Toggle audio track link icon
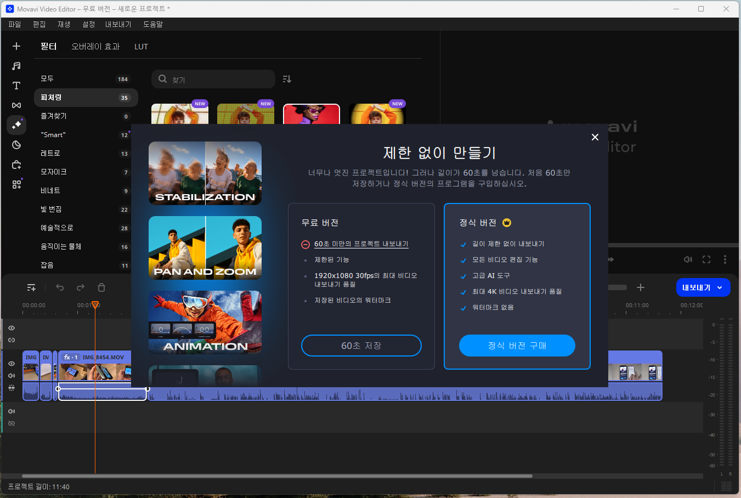741x498 pixels. click(12, 423)
